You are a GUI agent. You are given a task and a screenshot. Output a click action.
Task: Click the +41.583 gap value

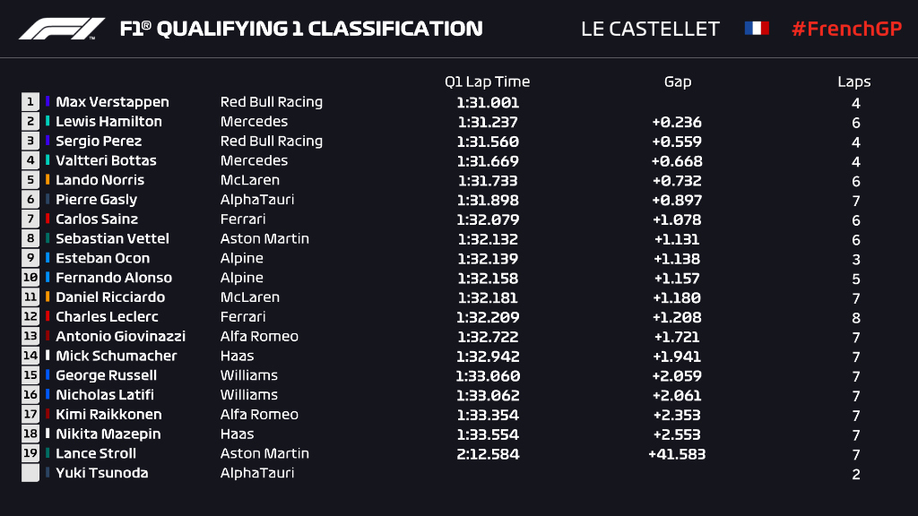(677, 454)
